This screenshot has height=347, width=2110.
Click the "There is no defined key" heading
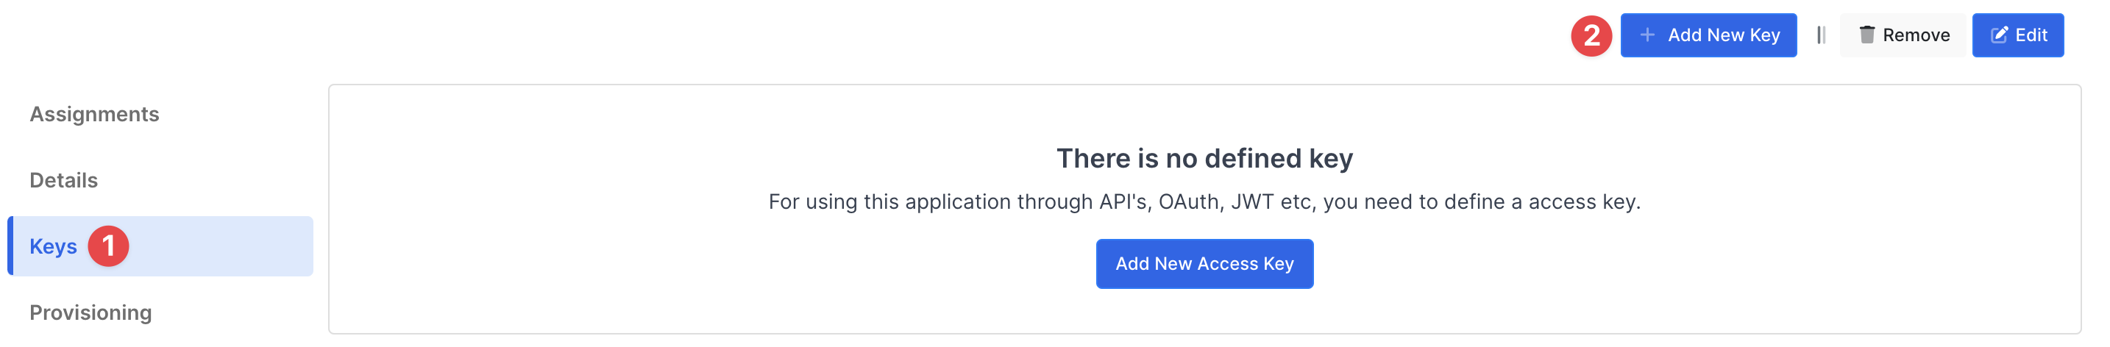pos(1204,158)
